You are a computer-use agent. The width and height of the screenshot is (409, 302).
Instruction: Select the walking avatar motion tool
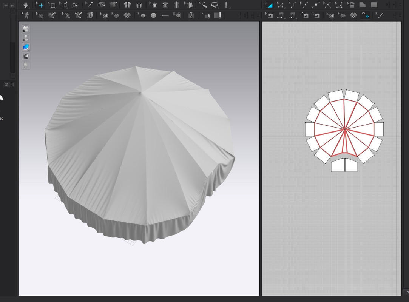click(26, 15)
